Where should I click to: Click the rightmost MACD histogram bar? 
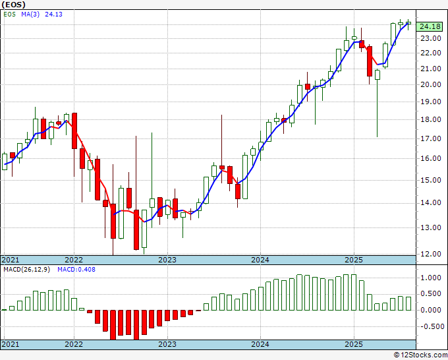(x=408, y=304)
